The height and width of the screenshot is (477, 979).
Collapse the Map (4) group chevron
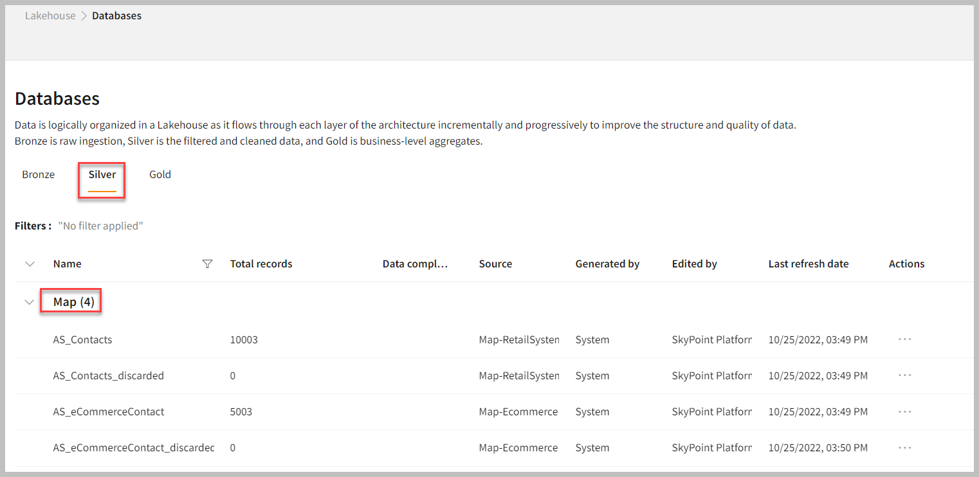29,302
